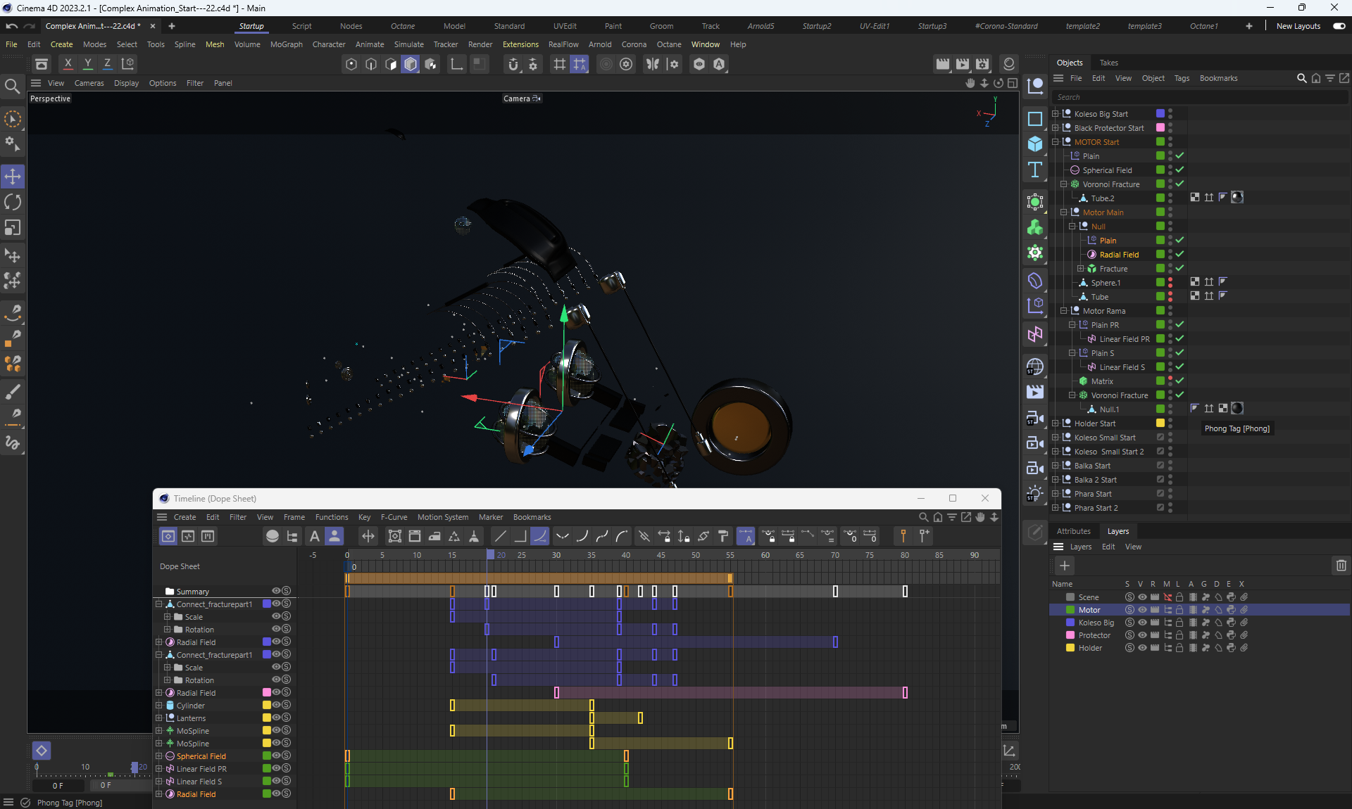
Task: Select the Move tool in left toolbar
Action: [13, 176]
